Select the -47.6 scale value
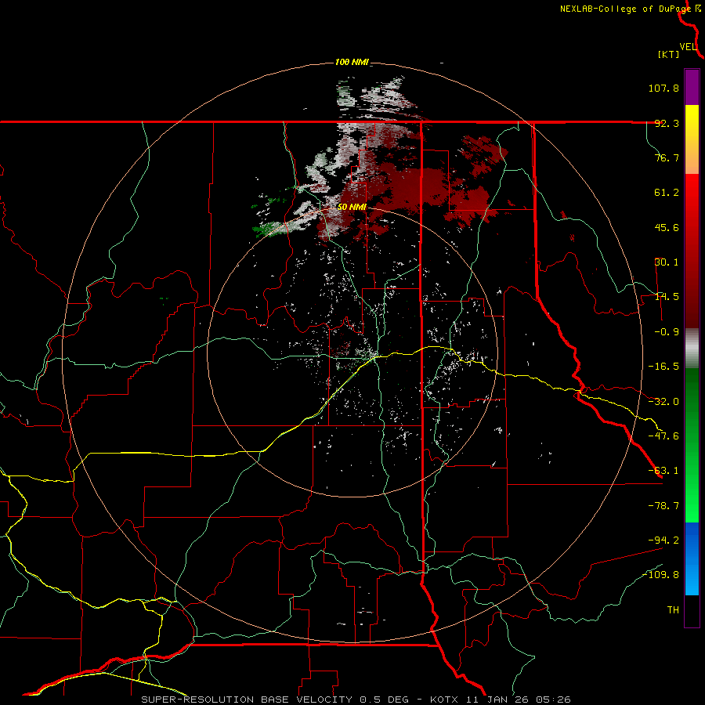The height and width of the screenshot is (705, 705). pyautogui.click(x=663, y=436)
